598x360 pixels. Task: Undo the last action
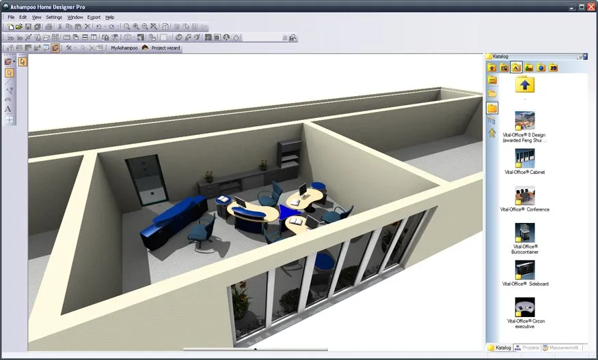[99, 27]
